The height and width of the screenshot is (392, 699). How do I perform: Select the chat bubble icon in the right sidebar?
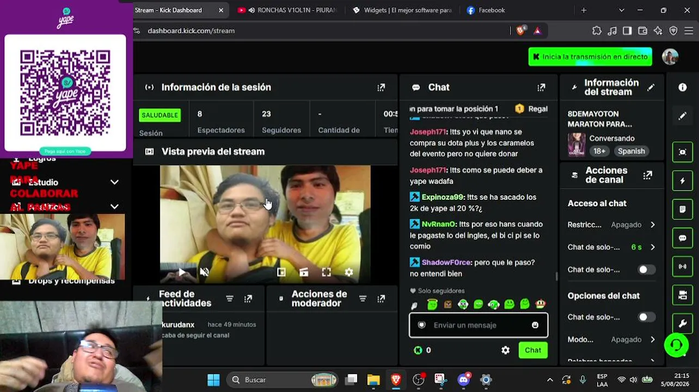click(683, 238)
